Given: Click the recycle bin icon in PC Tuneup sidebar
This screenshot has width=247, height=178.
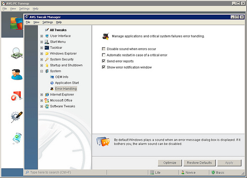Looking at the screenshot, I should click(17, 138).
